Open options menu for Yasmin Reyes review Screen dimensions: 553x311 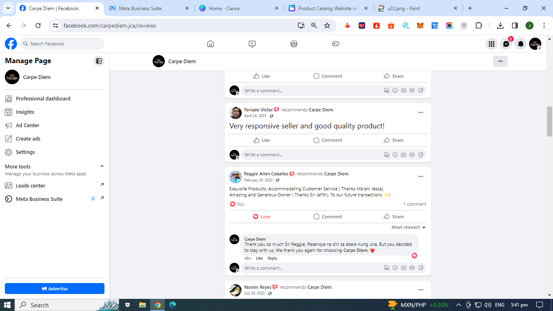421,290
